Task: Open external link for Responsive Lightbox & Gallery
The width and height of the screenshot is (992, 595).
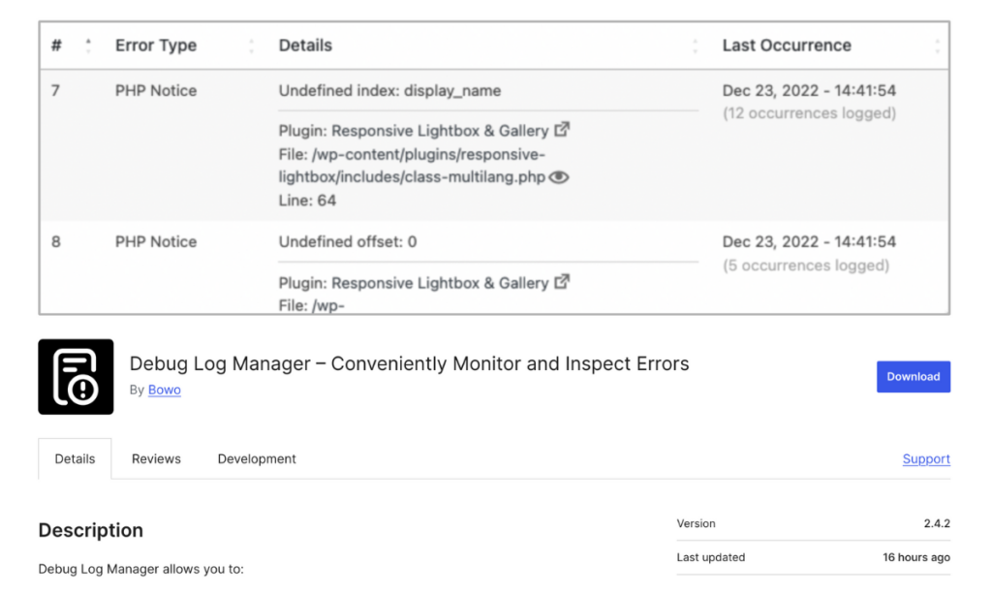Action: [x=560, y=128]
